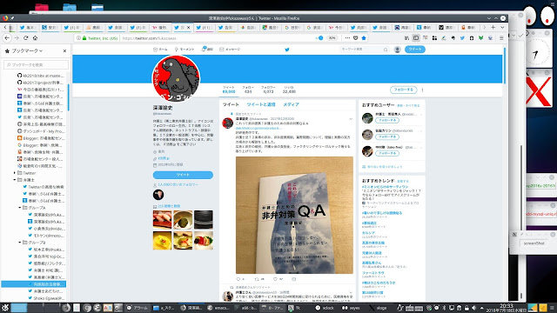Image resolution: width=557 pixels, height=313 pixels.
Task: Click the blue Twitter bird extension icon
Action: (x=462, y=38)
